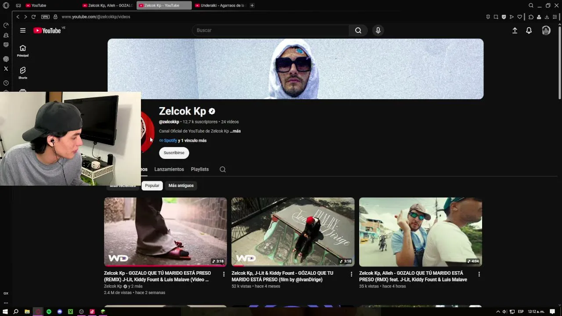Expand channel description with ...más
The height and width of the screenshot is (316, 562).
tap(235, 131)
